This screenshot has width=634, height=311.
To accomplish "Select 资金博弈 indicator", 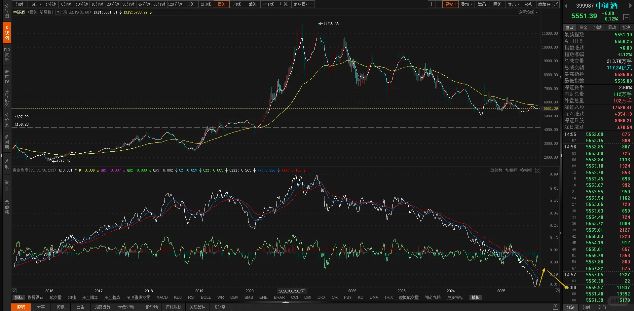I will point(90,297).
